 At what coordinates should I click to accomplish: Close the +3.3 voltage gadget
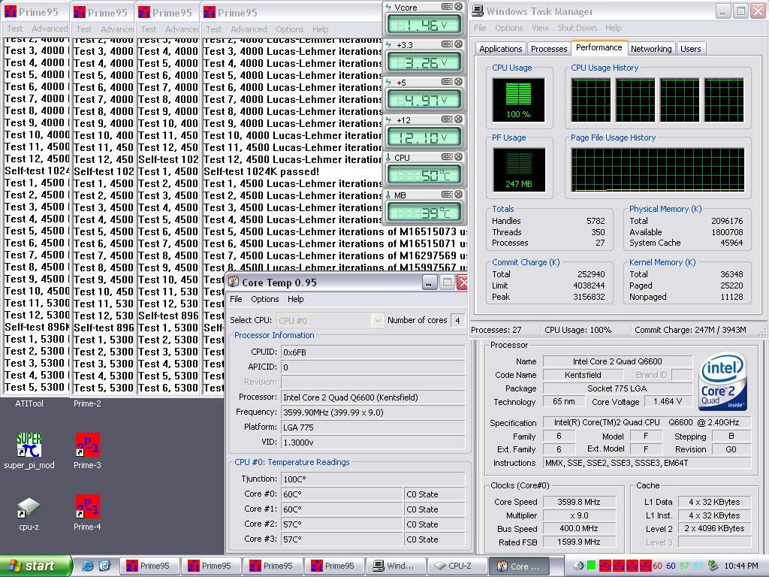458,44
